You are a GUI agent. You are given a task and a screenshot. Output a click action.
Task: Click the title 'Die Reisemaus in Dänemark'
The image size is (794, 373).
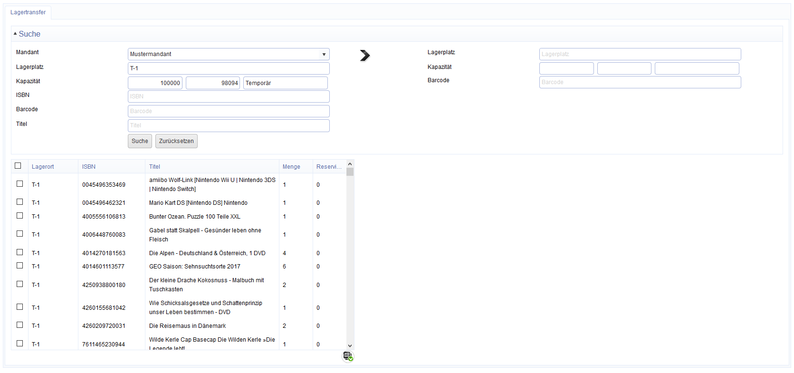pos(187,326)
